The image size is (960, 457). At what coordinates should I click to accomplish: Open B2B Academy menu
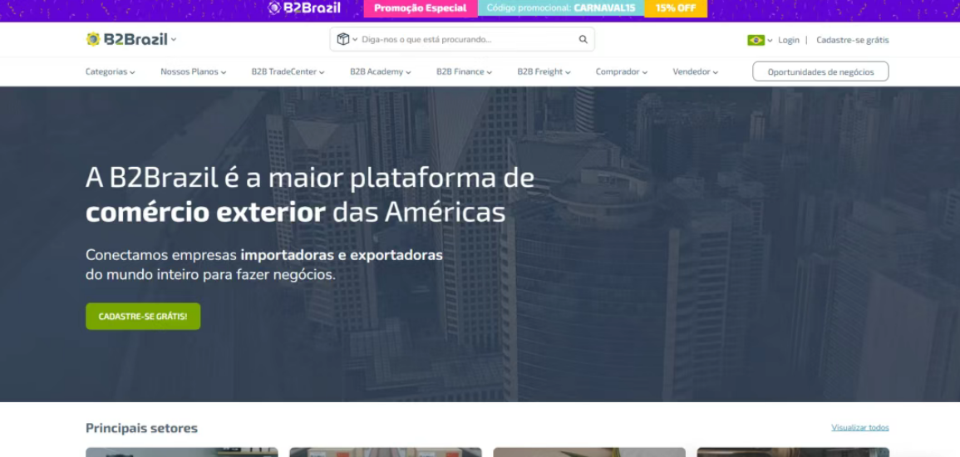pyautogui.click(x=381, y=72)
